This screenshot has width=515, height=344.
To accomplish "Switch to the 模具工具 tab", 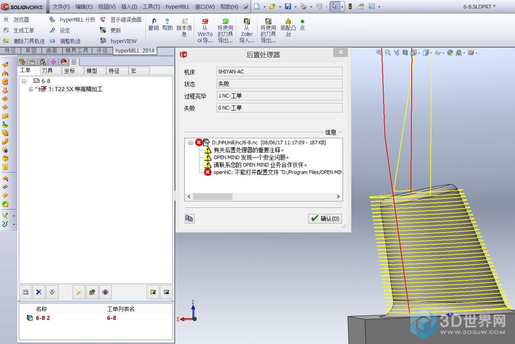I will point(77,50).
